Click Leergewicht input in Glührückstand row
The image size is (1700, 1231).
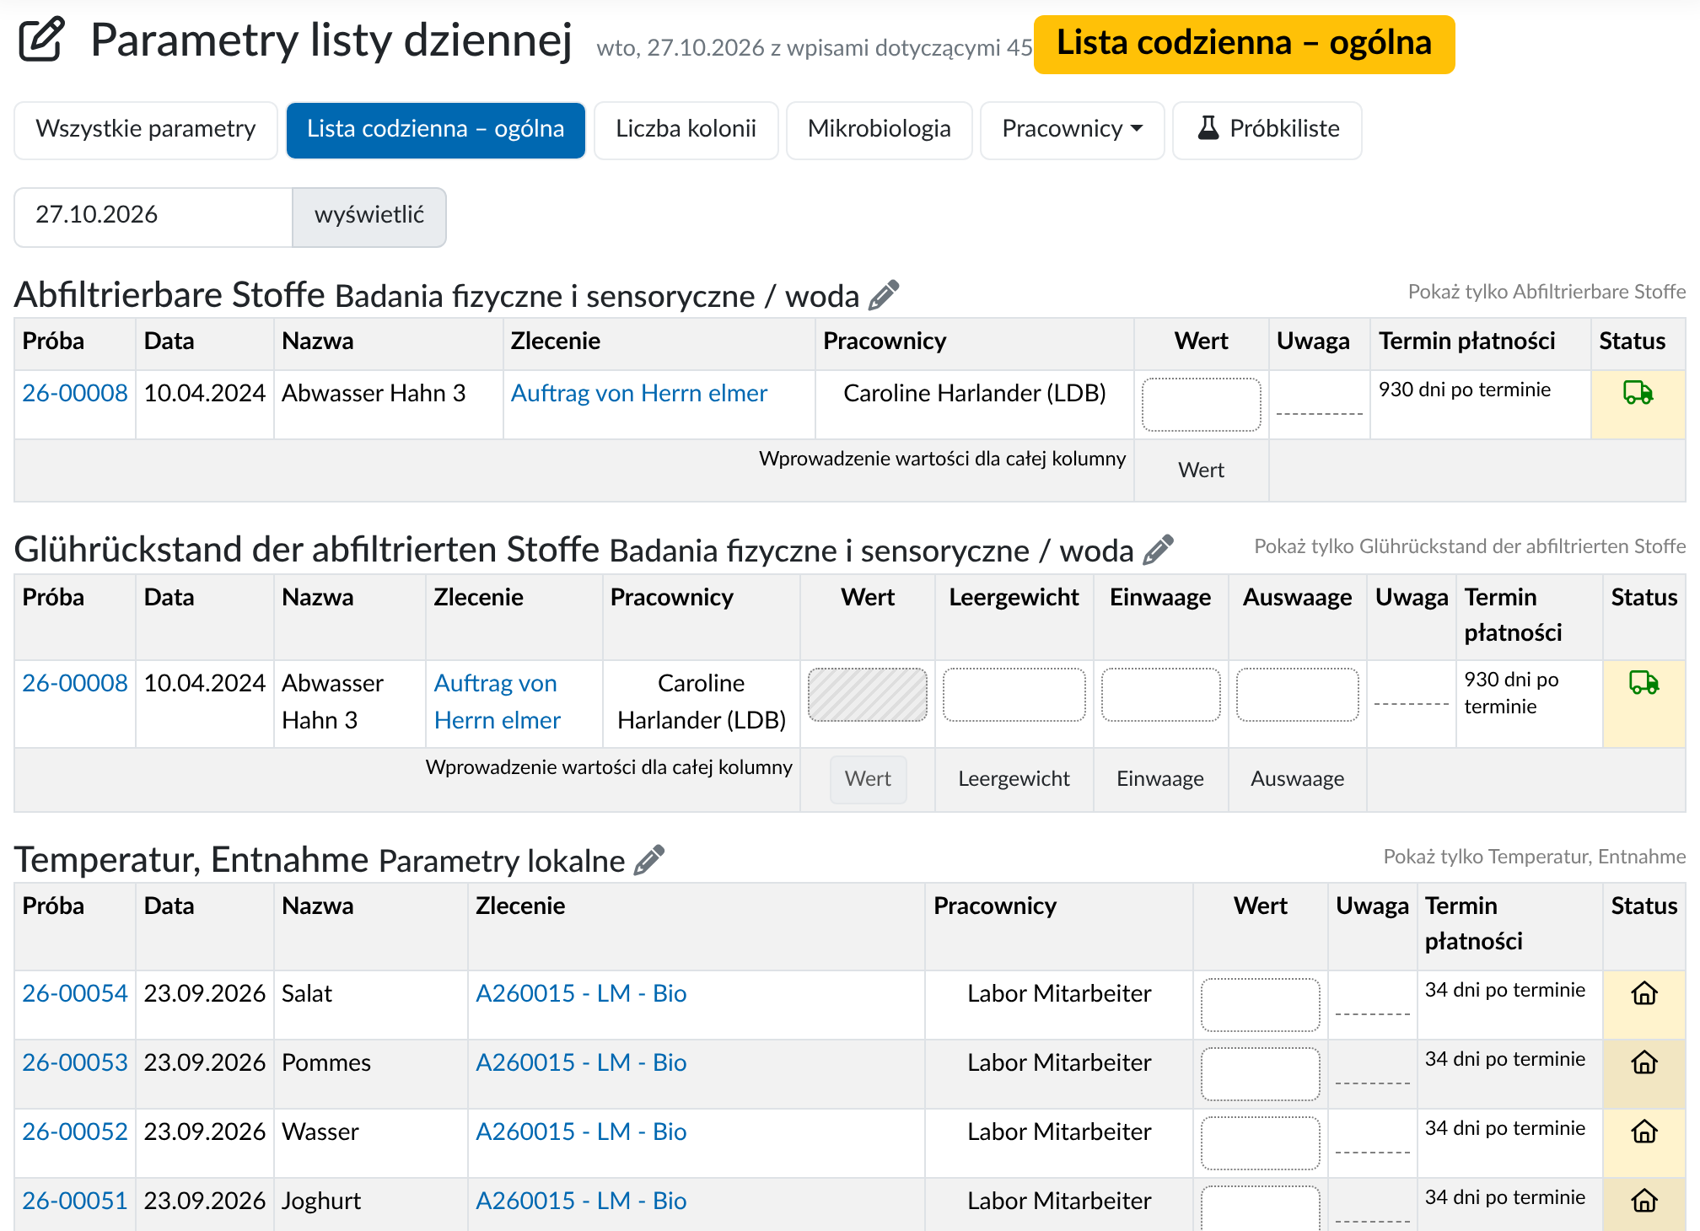[x=1014, y=695]
